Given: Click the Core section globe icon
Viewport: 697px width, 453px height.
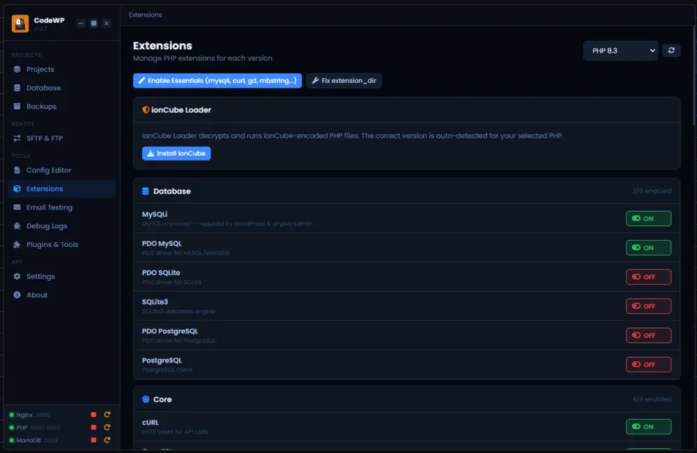Looking at the screenshot, I should 146,399.
